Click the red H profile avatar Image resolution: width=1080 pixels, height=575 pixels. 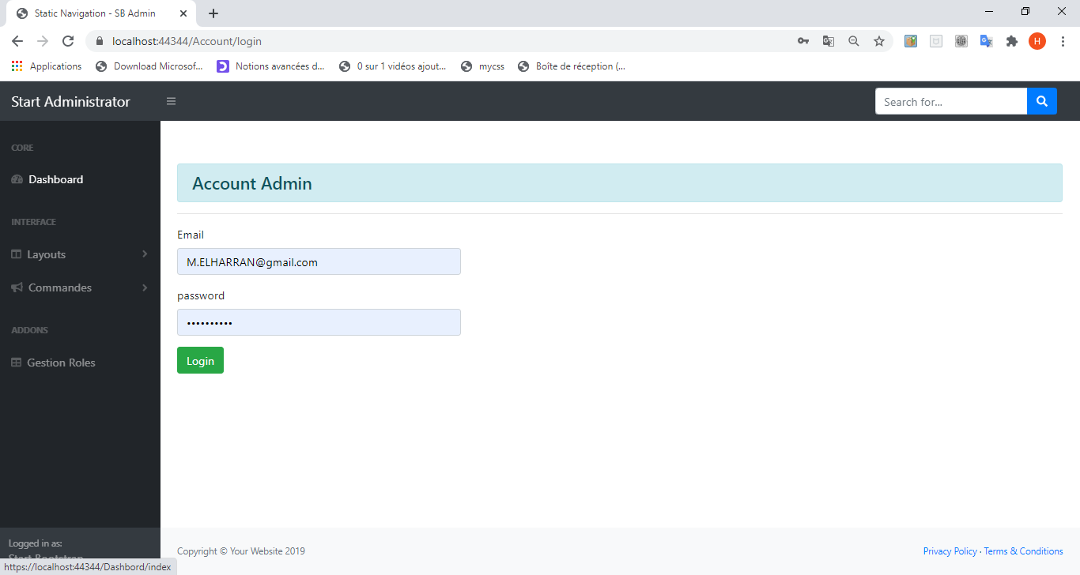coord(1037,41)
